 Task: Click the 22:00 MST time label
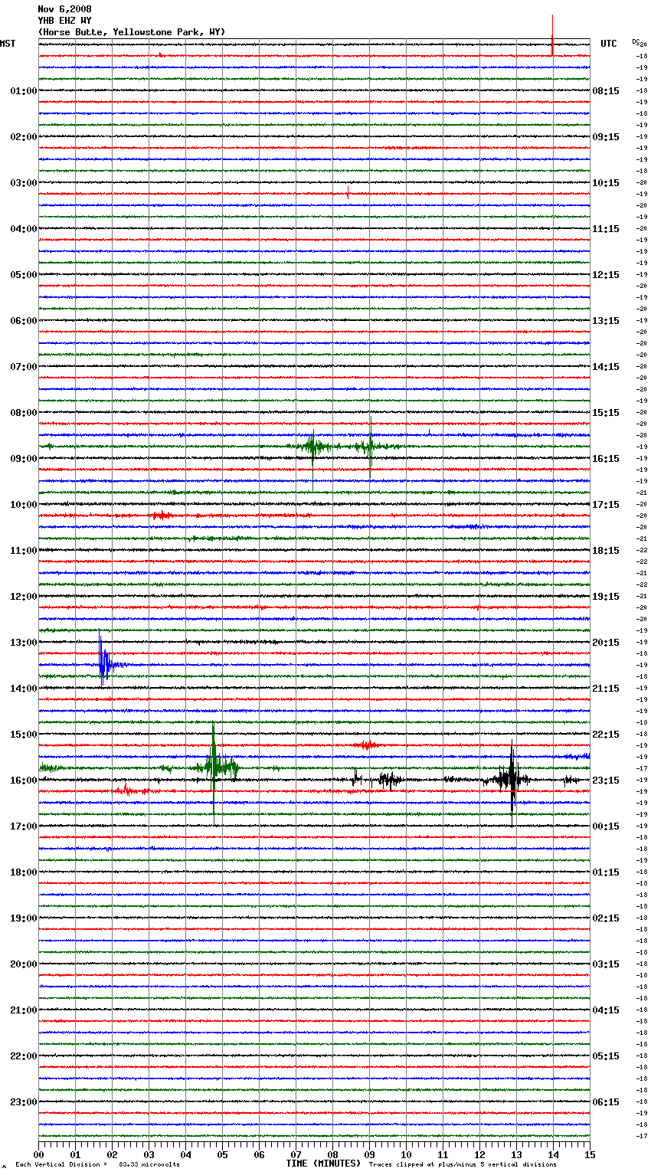[x=24, y=1056]
